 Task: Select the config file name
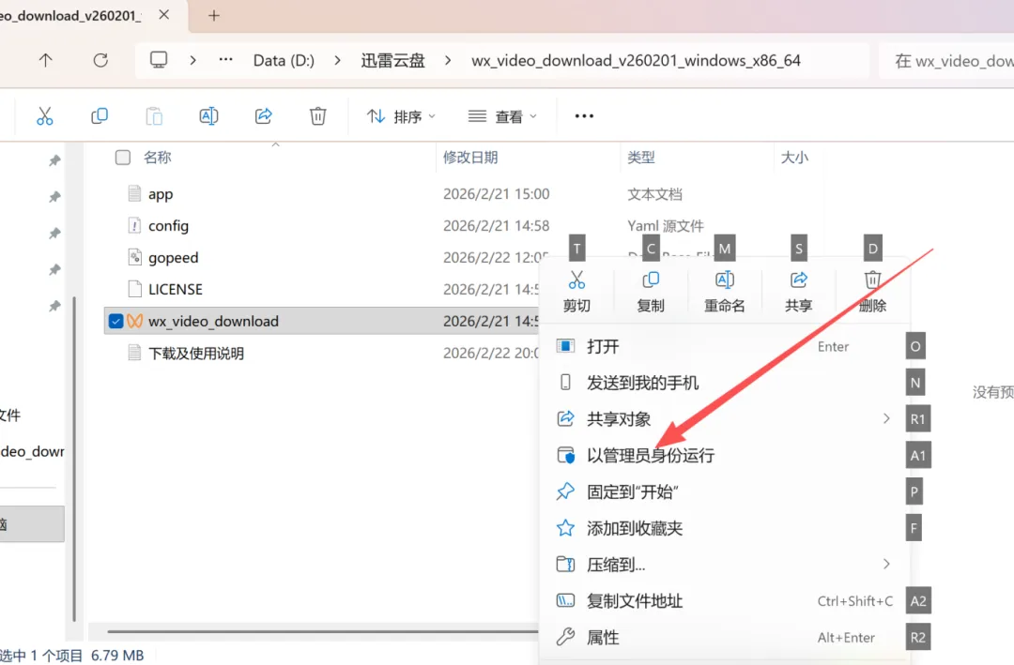[x=168, y=225]
